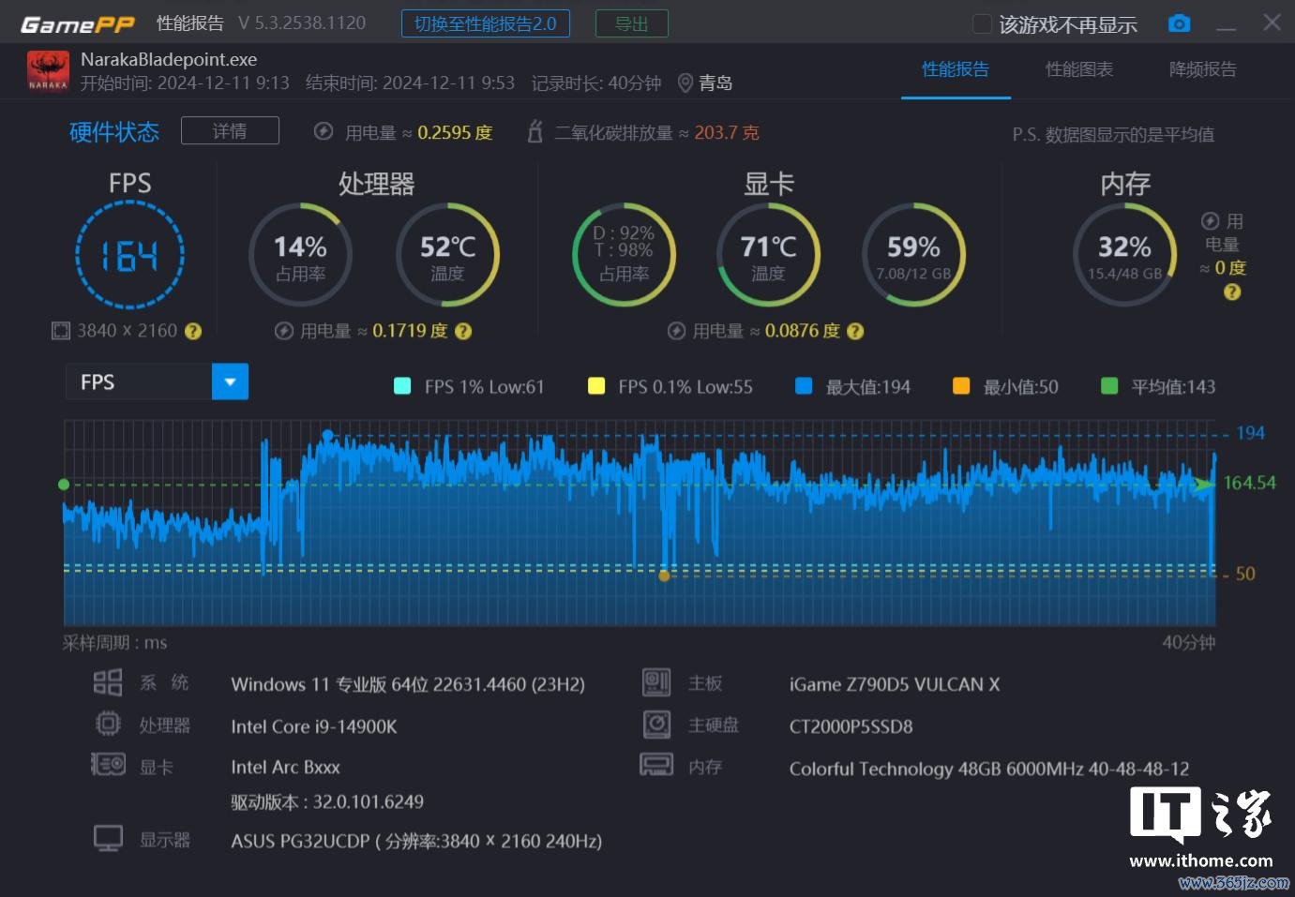1295x897 pixels.
Task: Click the NarakaBladepoint game icon
Action: click(48, 71)
